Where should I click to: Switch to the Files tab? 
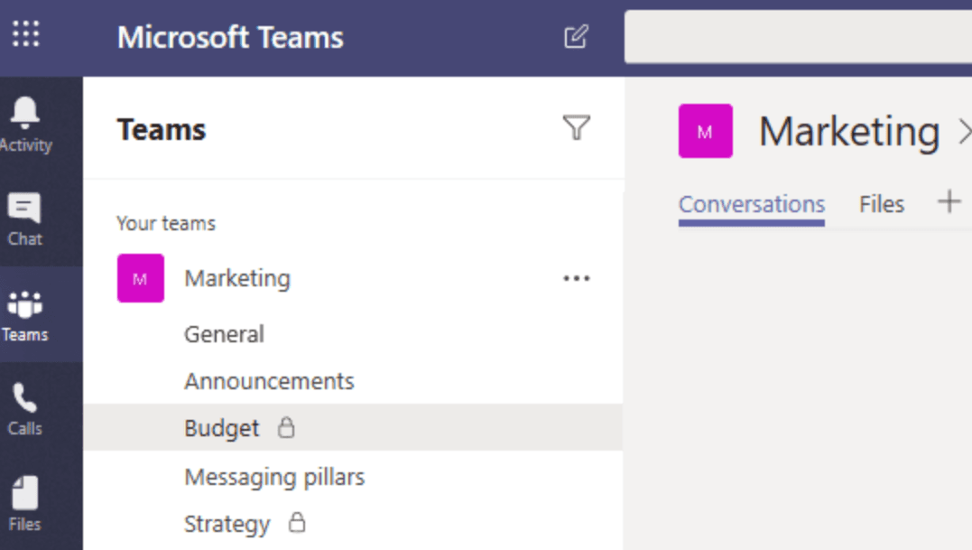pos(881,205)
